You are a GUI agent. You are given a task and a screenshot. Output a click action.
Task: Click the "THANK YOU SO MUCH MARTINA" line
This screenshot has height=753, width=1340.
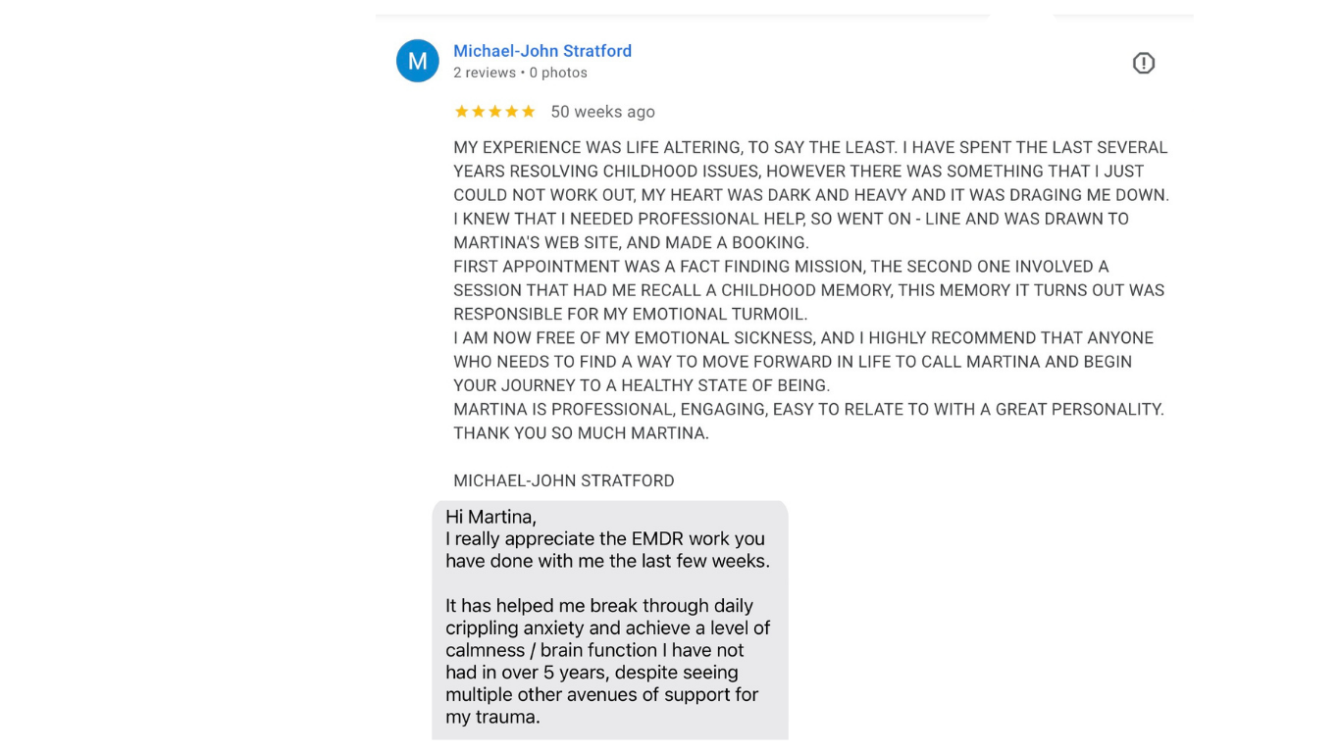(x=581, y=432)
